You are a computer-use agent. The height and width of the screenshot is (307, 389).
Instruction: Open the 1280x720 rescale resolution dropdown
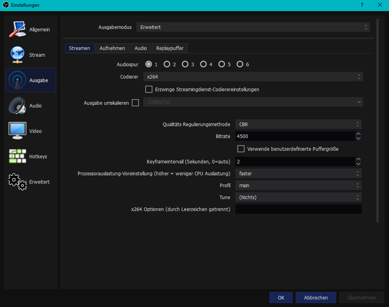(x=253, y=102)
